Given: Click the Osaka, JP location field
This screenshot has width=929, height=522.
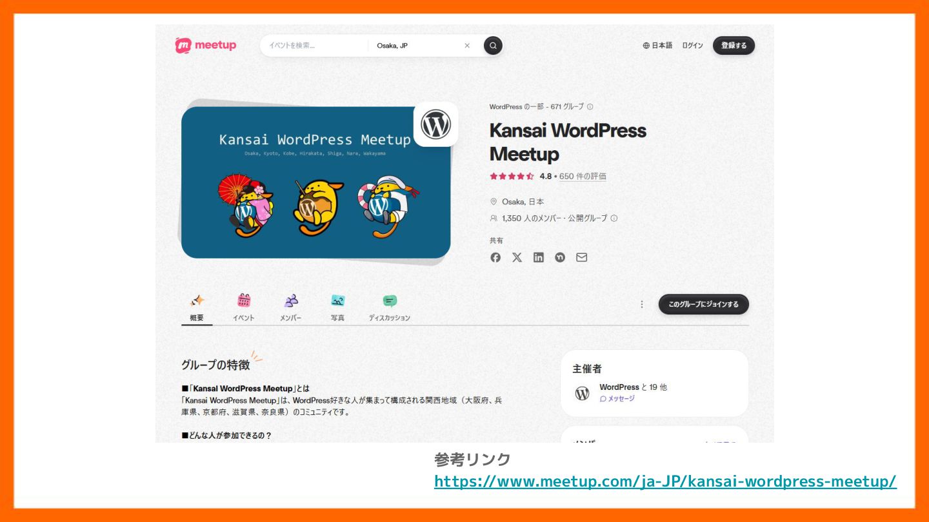Looking at the screenshot, I should (416, 46).
